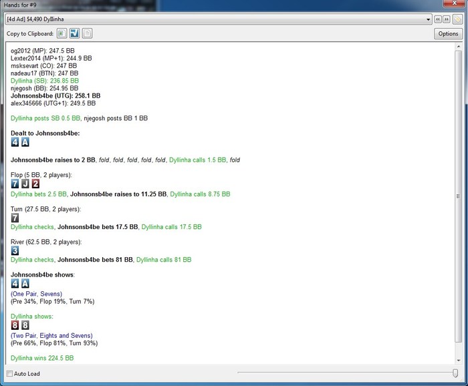This screenshot has height=386, width=468.
Task: Click the scroll up arrow of hand history
Action: tap(458, 47)
